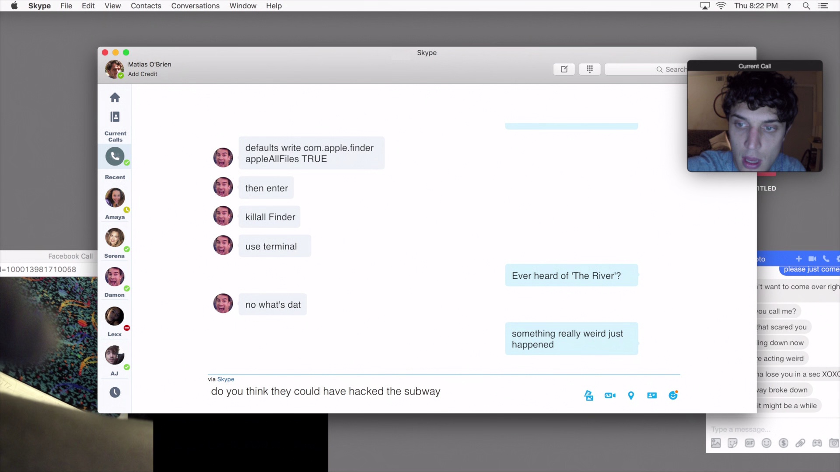Open the history clock icon in sidebar

(x=115, y=392)
